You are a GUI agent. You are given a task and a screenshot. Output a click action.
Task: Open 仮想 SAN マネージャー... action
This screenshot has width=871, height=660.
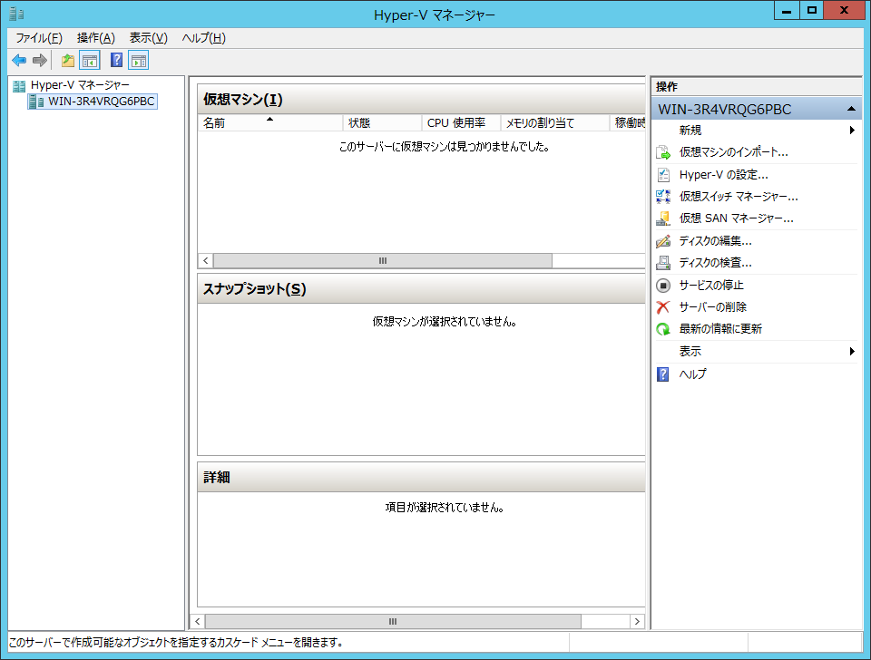pos(736,218)
